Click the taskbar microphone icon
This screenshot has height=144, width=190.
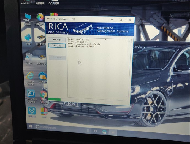point(88,131)
